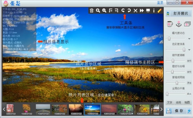Click 原始 button beside 素雅或明艳
The width and height of the screenshot is (193, 118).
pyautogui.click(x=189, y=83)
